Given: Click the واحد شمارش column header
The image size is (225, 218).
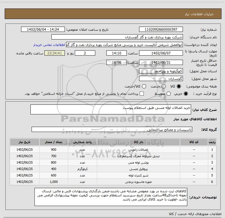Looking at the screenshot, I should pyautogui.click(x=82, y=142).
